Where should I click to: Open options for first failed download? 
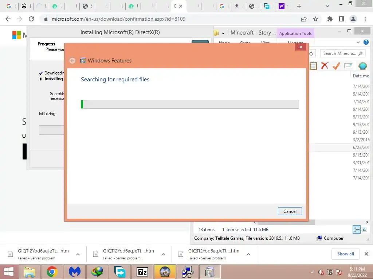tap(78, 254)
